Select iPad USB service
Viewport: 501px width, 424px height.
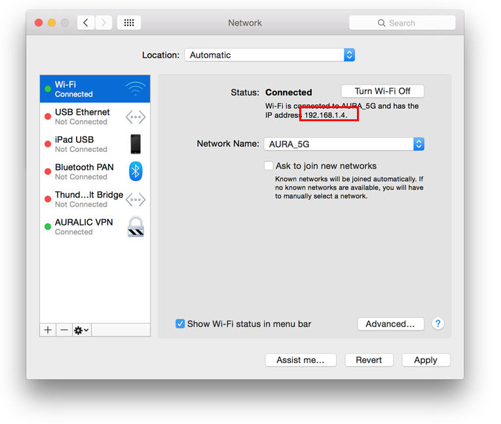click(x=95, y=144)
